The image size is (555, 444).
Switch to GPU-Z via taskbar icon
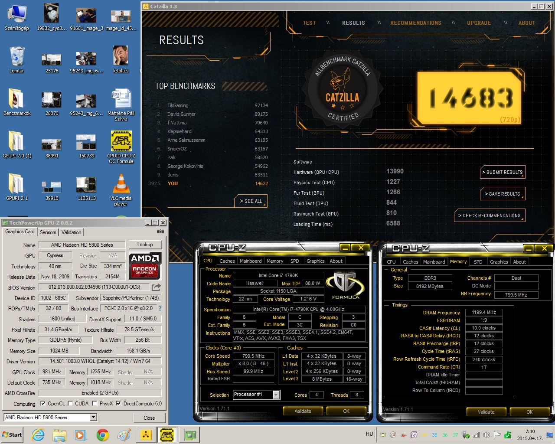tap(189, 435)
